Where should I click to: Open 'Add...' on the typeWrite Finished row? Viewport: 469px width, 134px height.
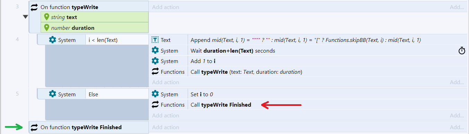[457, 127]
